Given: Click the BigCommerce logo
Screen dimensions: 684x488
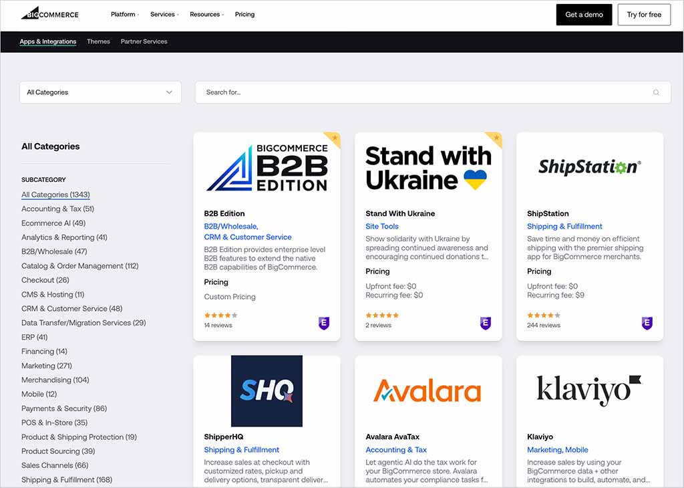Looking at the screenshot, I should point(49,13).
